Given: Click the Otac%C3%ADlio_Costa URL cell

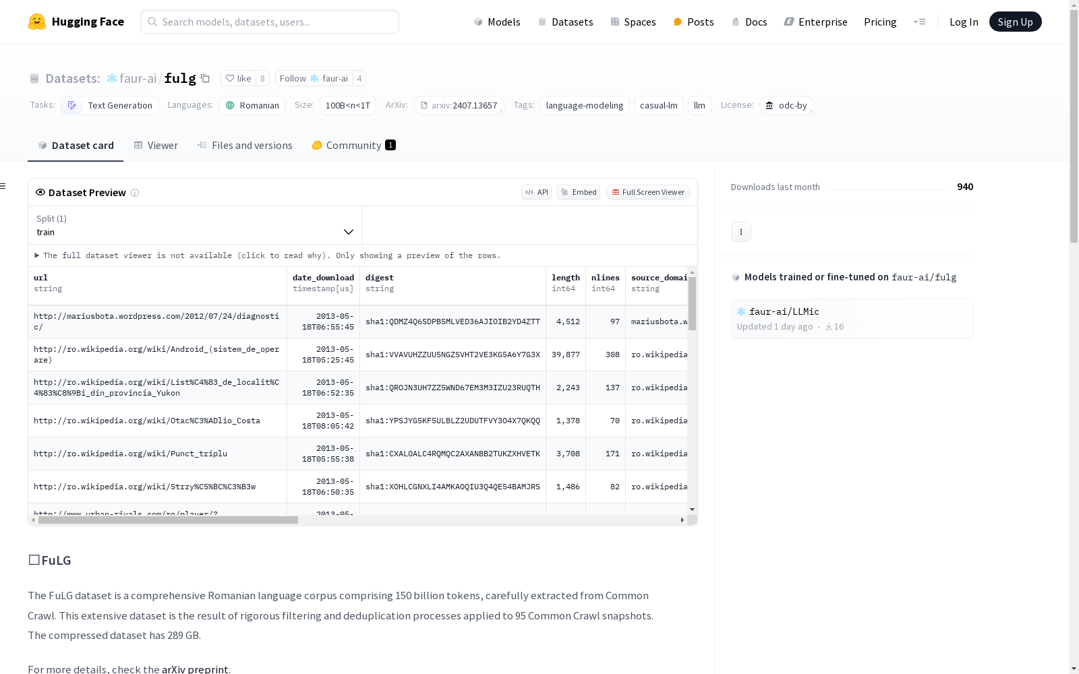Looking at the screenshot, I should (158, 421).
